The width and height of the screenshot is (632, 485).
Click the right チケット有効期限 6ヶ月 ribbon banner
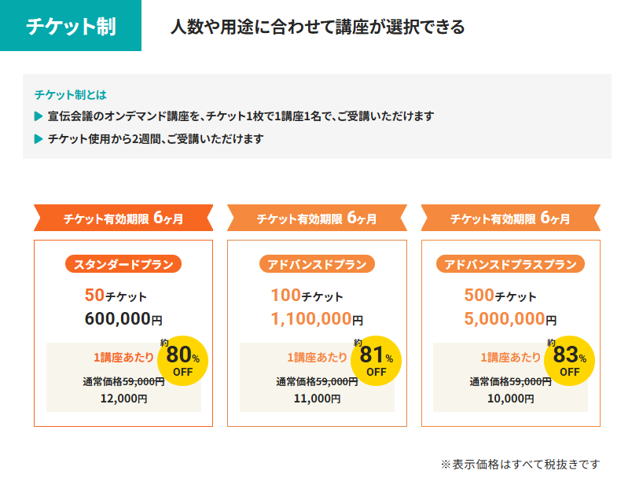tap(511, 218)
